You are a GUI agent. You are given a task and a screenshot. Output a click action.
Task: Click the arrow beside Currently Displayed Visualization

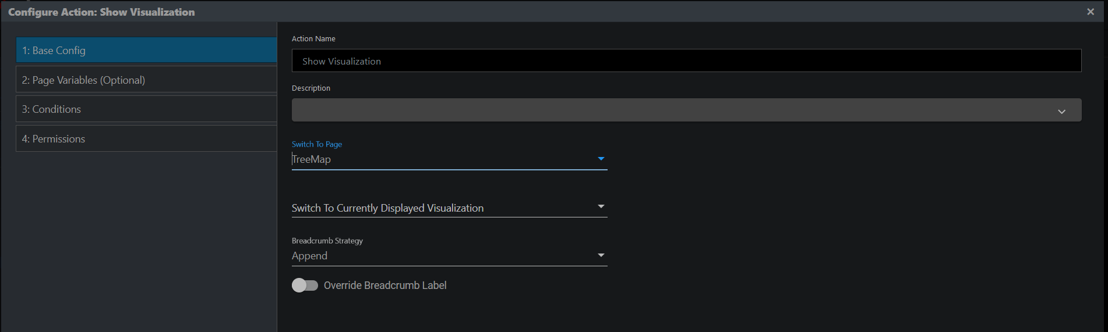tap(601, 206)
